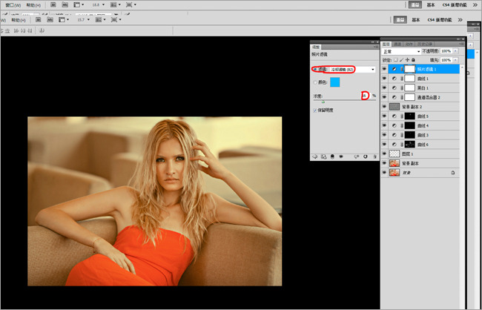Select the 滤镜 radio button
The width and height of the screenshot is (482, 310).
314,70
